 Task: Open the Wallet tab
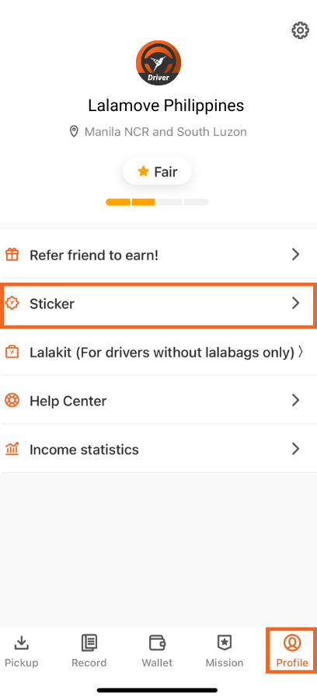point(157,651)
